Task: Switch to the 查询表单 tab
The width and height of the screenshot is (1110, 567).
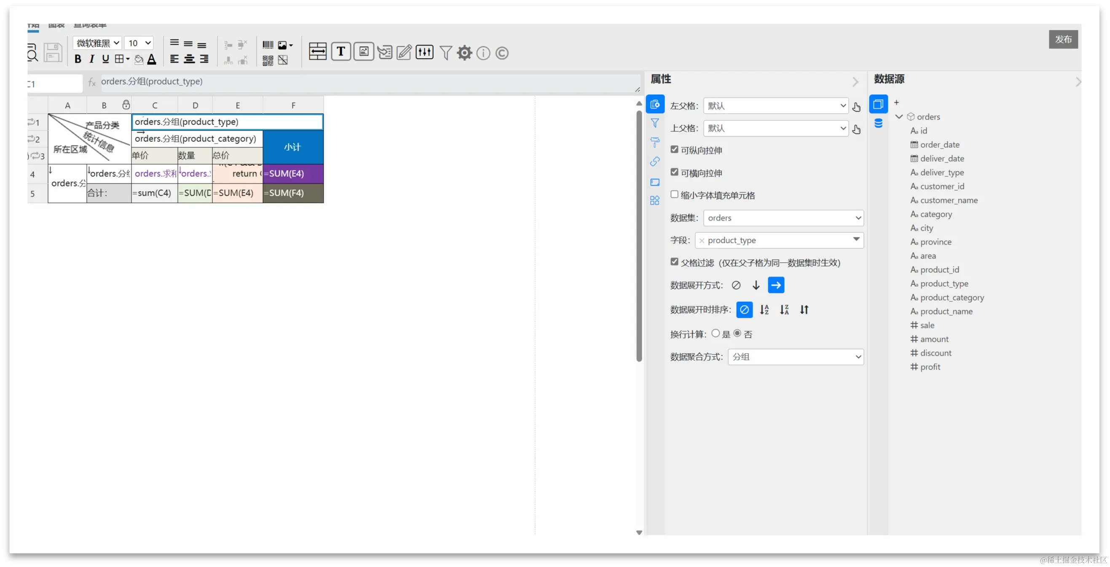Action: pos(90,26)
